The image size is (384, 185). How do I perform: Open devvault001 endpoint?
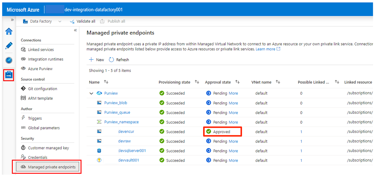129,160
